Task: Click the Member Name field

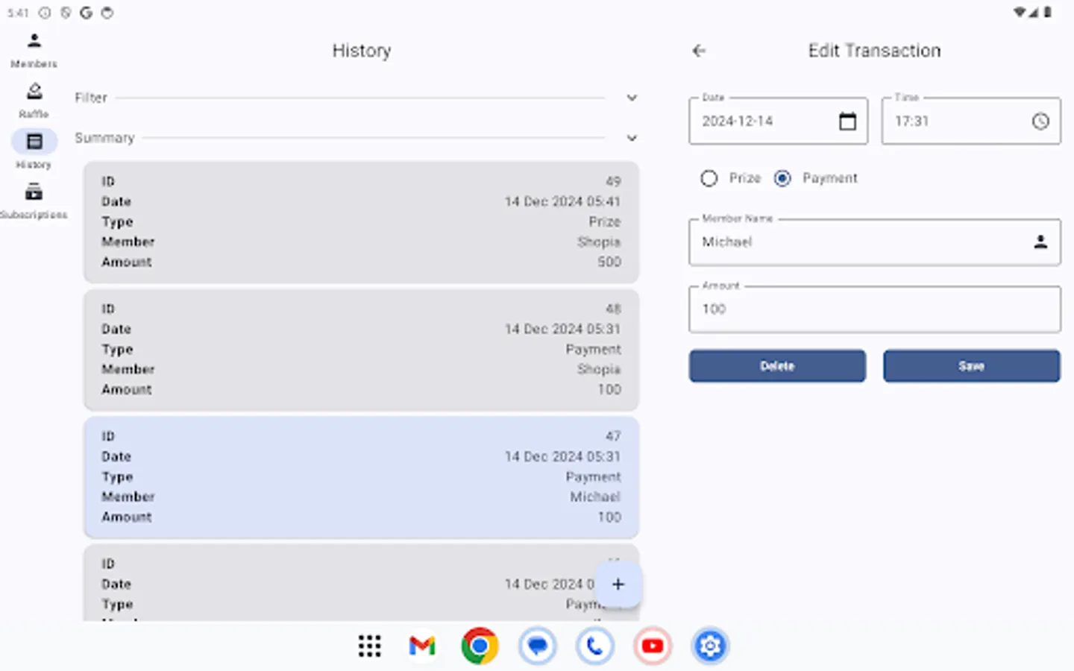Action: pyautogui.click(x=874, y=242)
